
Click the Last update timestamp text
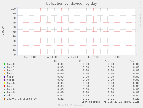(x=110, y=102)
